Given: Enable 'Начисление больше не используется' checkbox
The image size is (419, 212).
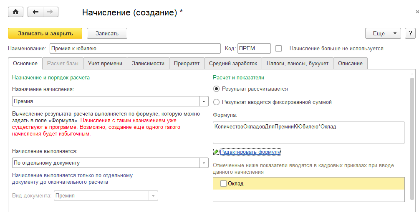Looking at the screenshot, I should (279, 49).
